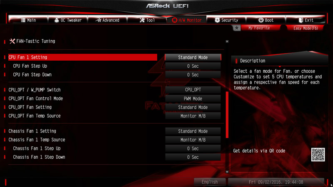Click the My Favorite button

coord(259,28)
